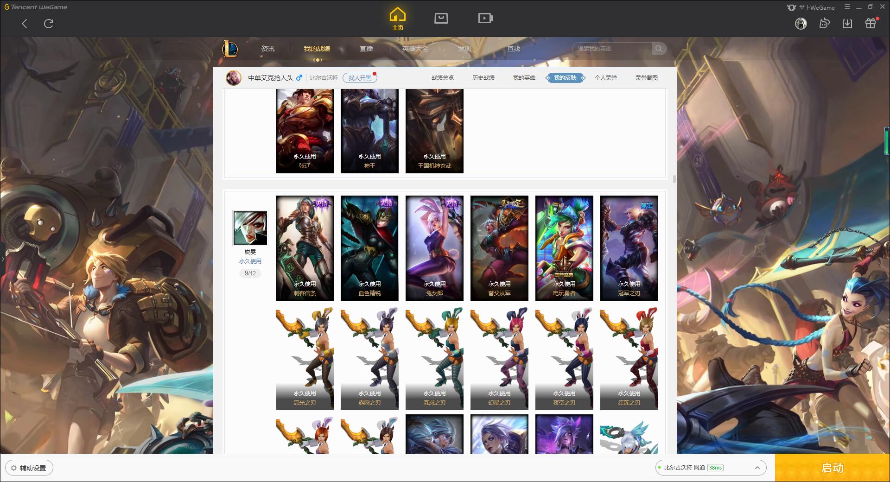Screen dimensions: 890x482
Task: Open the 神王 skin card
Action: click(369, 131)
